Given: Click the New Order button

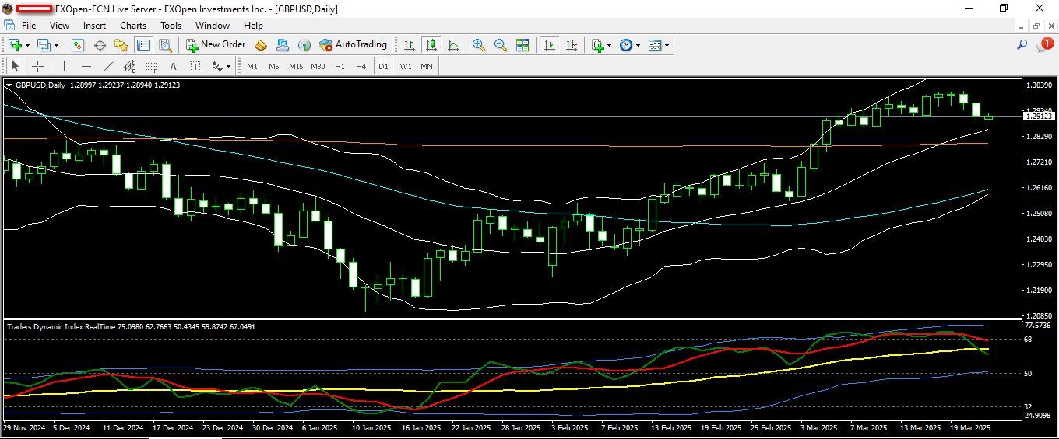Looking at the screenshot, I should pyautogui.click(x=216, y=45).
